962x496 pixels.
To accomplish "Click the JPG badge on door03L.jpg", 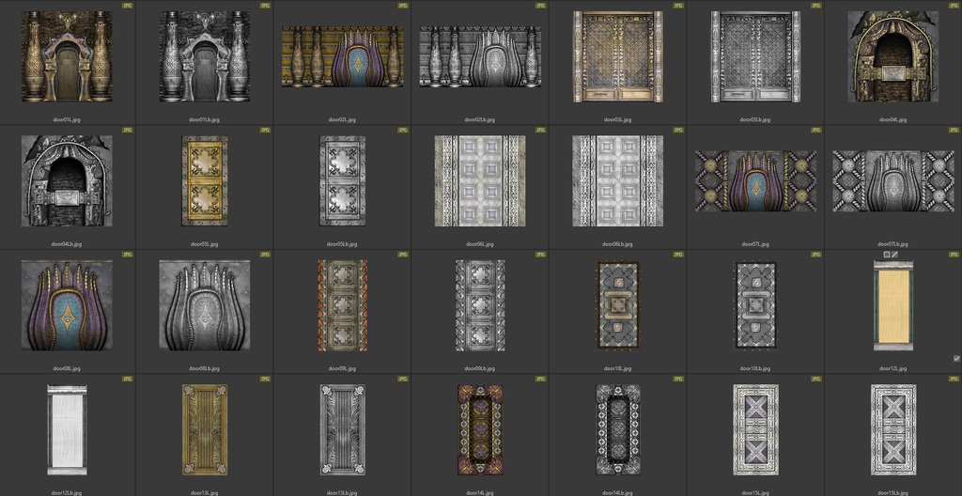I will click(x=678, y=6).
